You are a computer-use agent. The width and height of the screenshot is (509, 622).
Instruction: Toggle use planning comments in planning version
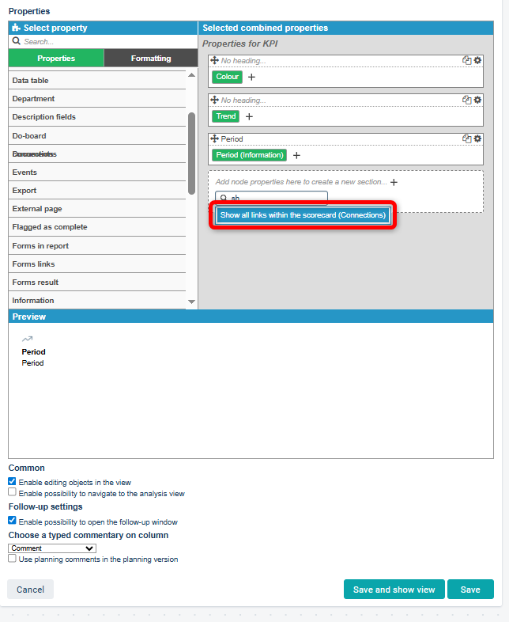(12, 559)
